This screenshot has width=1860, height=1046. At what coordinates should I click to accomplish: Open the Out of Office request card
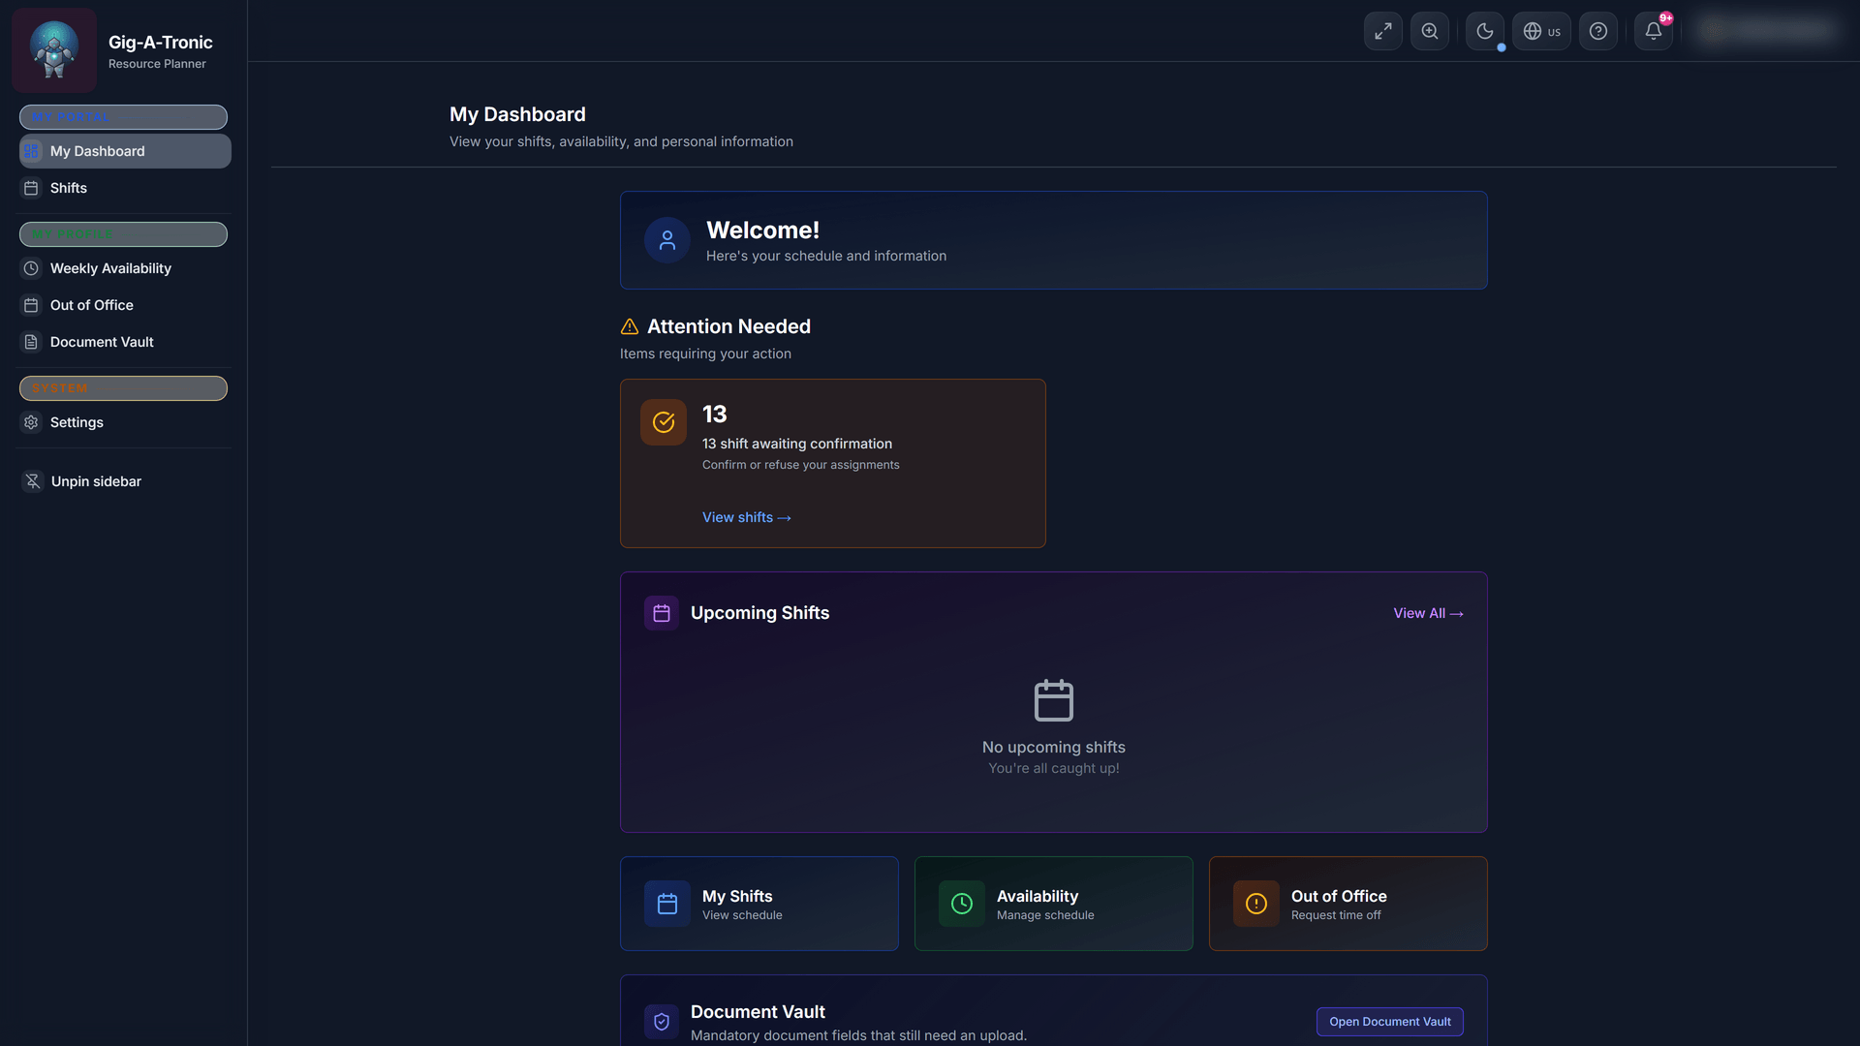pyautogui.click(x=1348, y=904)
